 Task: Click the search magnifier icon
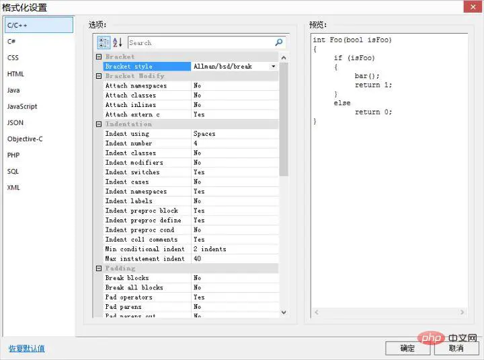(279, 42)
